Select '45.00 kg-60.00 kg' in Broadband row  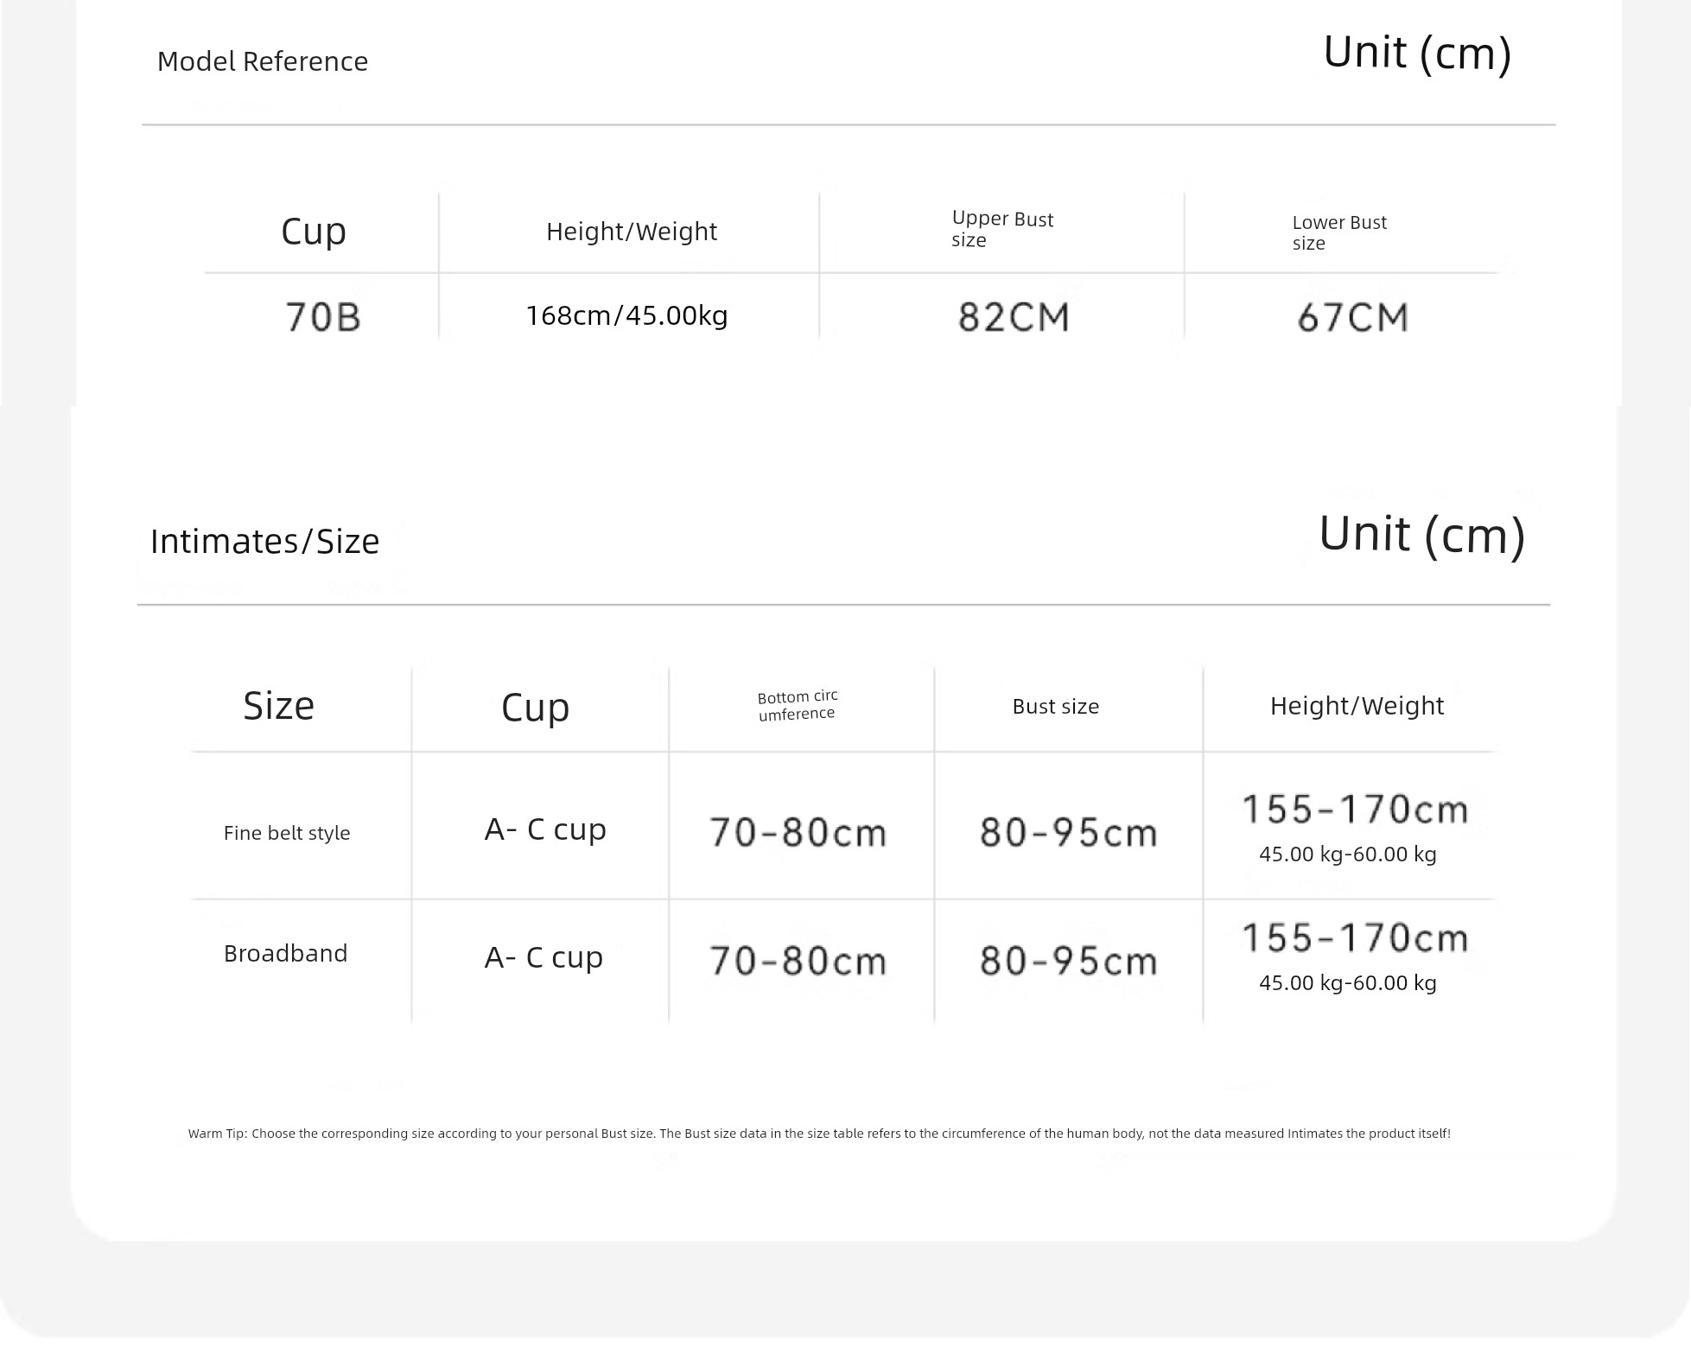click(x=1347, y=983)
